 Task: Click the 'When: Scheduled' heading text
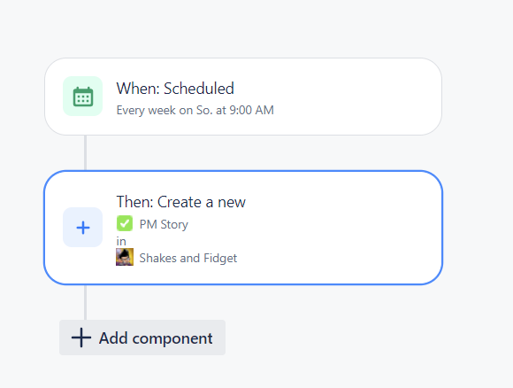click(175, 89)
